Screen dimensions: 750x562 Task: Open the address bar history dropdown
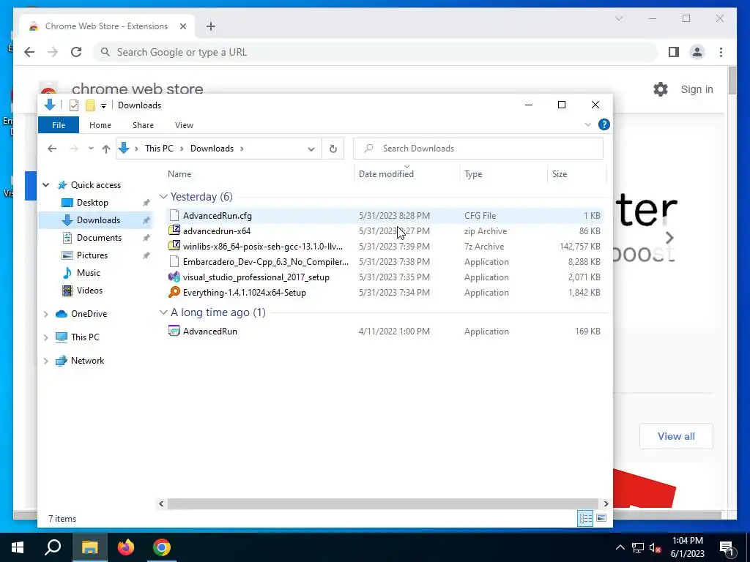(x=311, y=149)
